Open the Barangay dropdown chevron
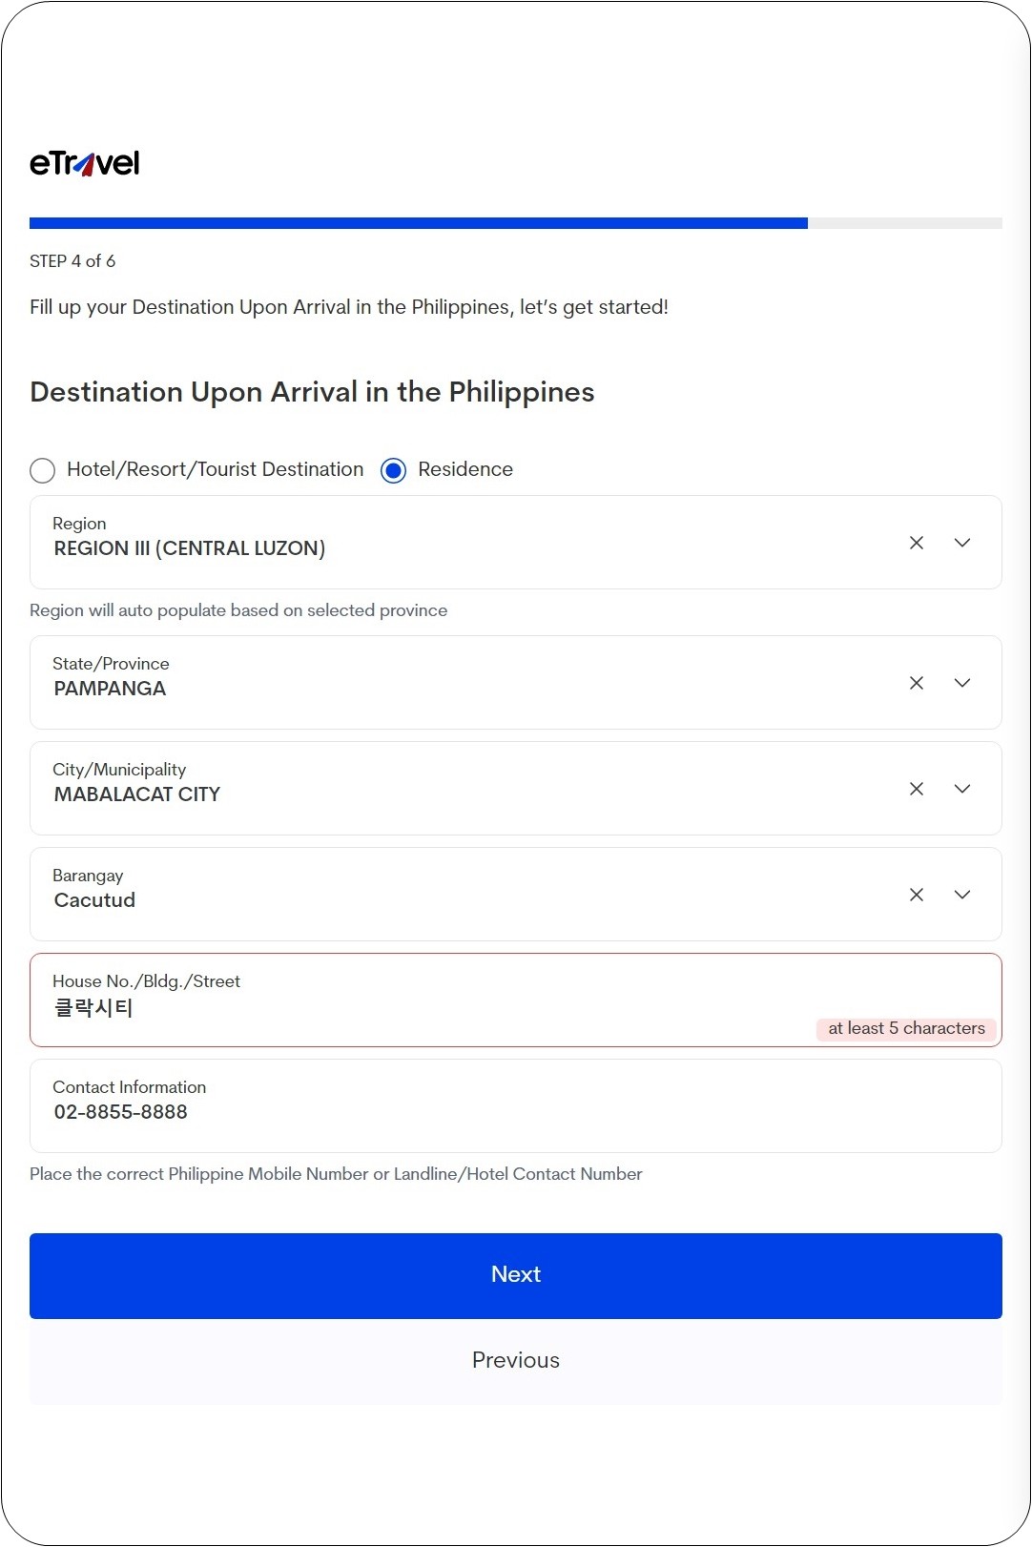Image resolution: width=1032 pixels, height=1547 pixels. (x=962, y=895)
